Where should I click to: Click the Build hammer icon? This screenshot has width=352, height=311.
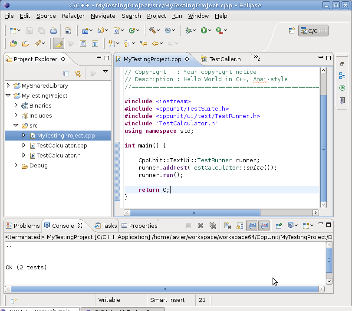152,30
